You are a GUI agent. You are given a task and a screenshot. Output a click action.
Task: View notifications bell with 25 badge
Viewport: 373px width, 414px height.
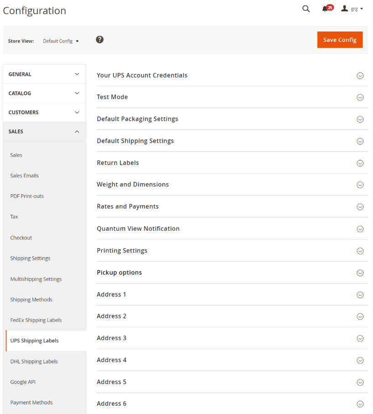327,9
